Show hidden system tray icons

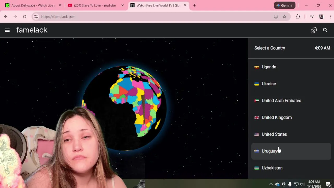coord(271,184)
